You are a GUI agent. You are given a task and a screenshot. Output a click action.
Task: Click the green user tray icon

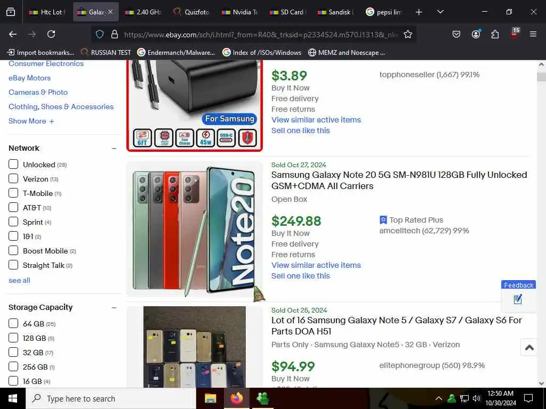pyautogui.click(x=452, y=398)
